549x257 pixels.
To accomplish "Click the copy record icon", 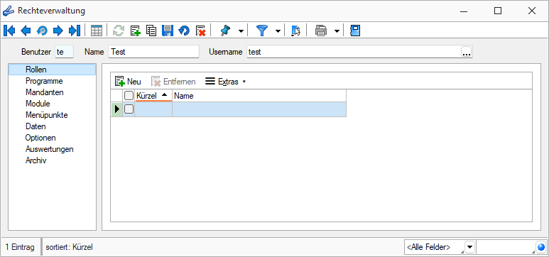I will [151, 31].
